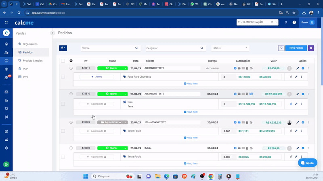Edit order 478811 with the pencil icon
Image resolution: width=323 pixels, height=181 pixels.
[x=297, y=68]
